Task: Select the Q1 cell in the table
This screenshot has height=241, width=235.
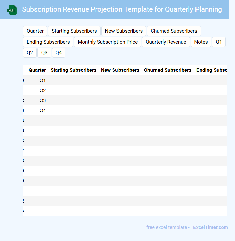Action: [x=43, y=80]
